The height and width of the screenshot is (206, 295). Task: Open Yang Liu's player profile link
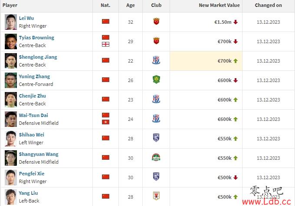tap(28, 193)
